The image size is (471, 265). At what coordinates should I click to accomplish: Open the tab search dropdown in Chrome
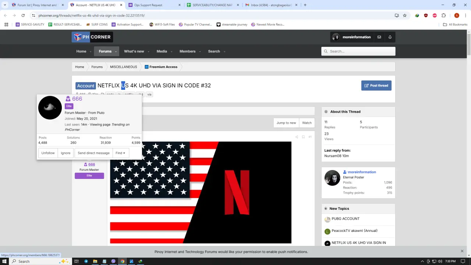click(x=5, y=5)
